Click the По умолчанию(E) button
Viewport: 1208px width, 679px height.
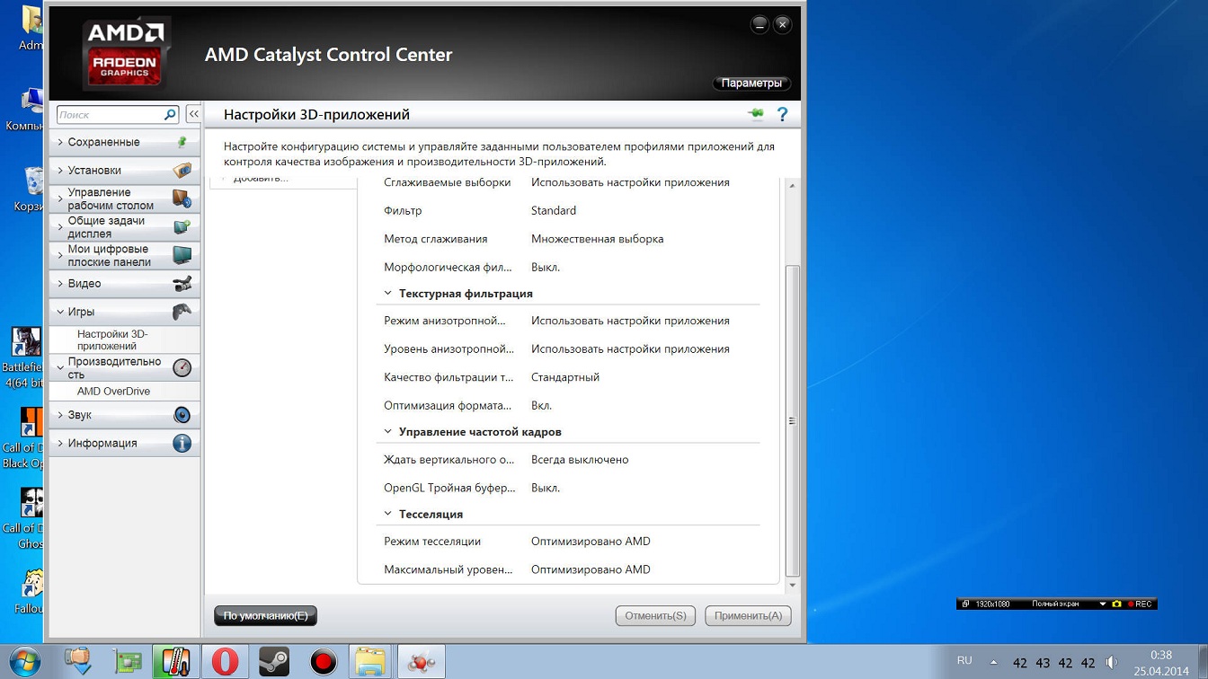265,616
